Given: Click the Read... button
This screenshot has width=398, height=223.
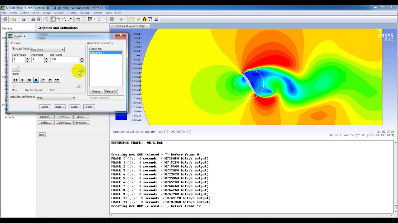Looking at the screenshot, I should coord(59,107).
